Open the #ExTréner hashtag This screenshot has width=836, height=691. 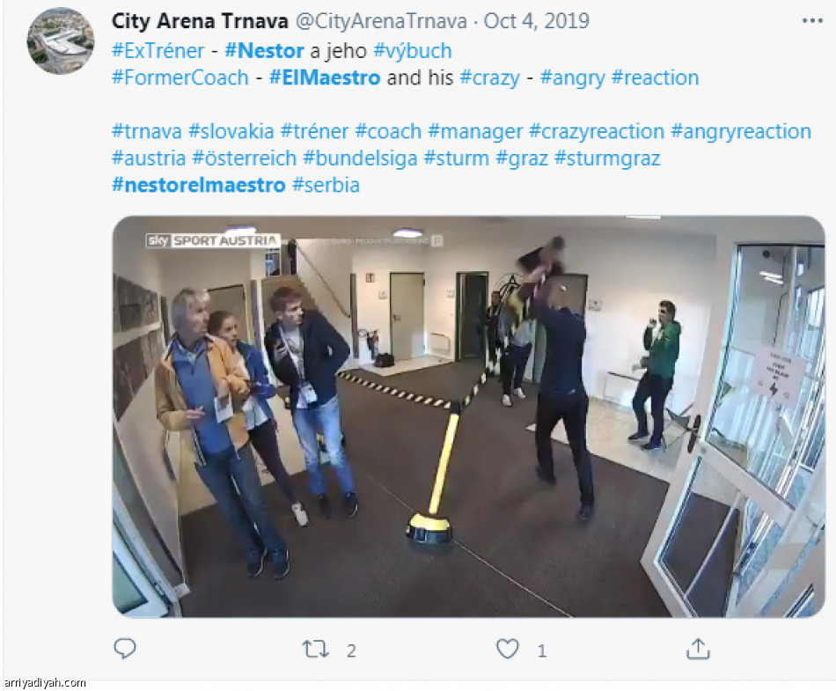point(158,51)
